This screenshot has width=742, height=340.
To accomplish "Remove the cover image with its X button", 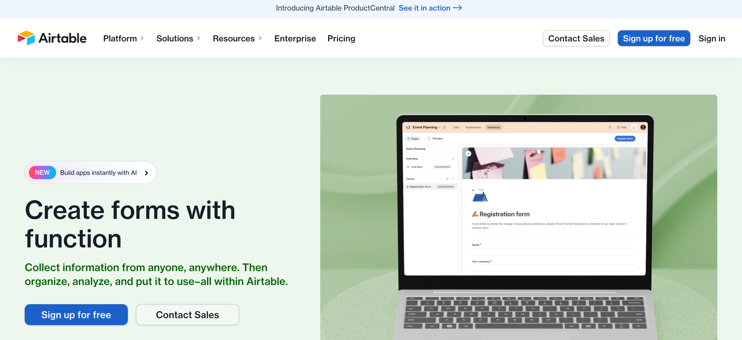I will pyautogui.click(x=468, y=154).
